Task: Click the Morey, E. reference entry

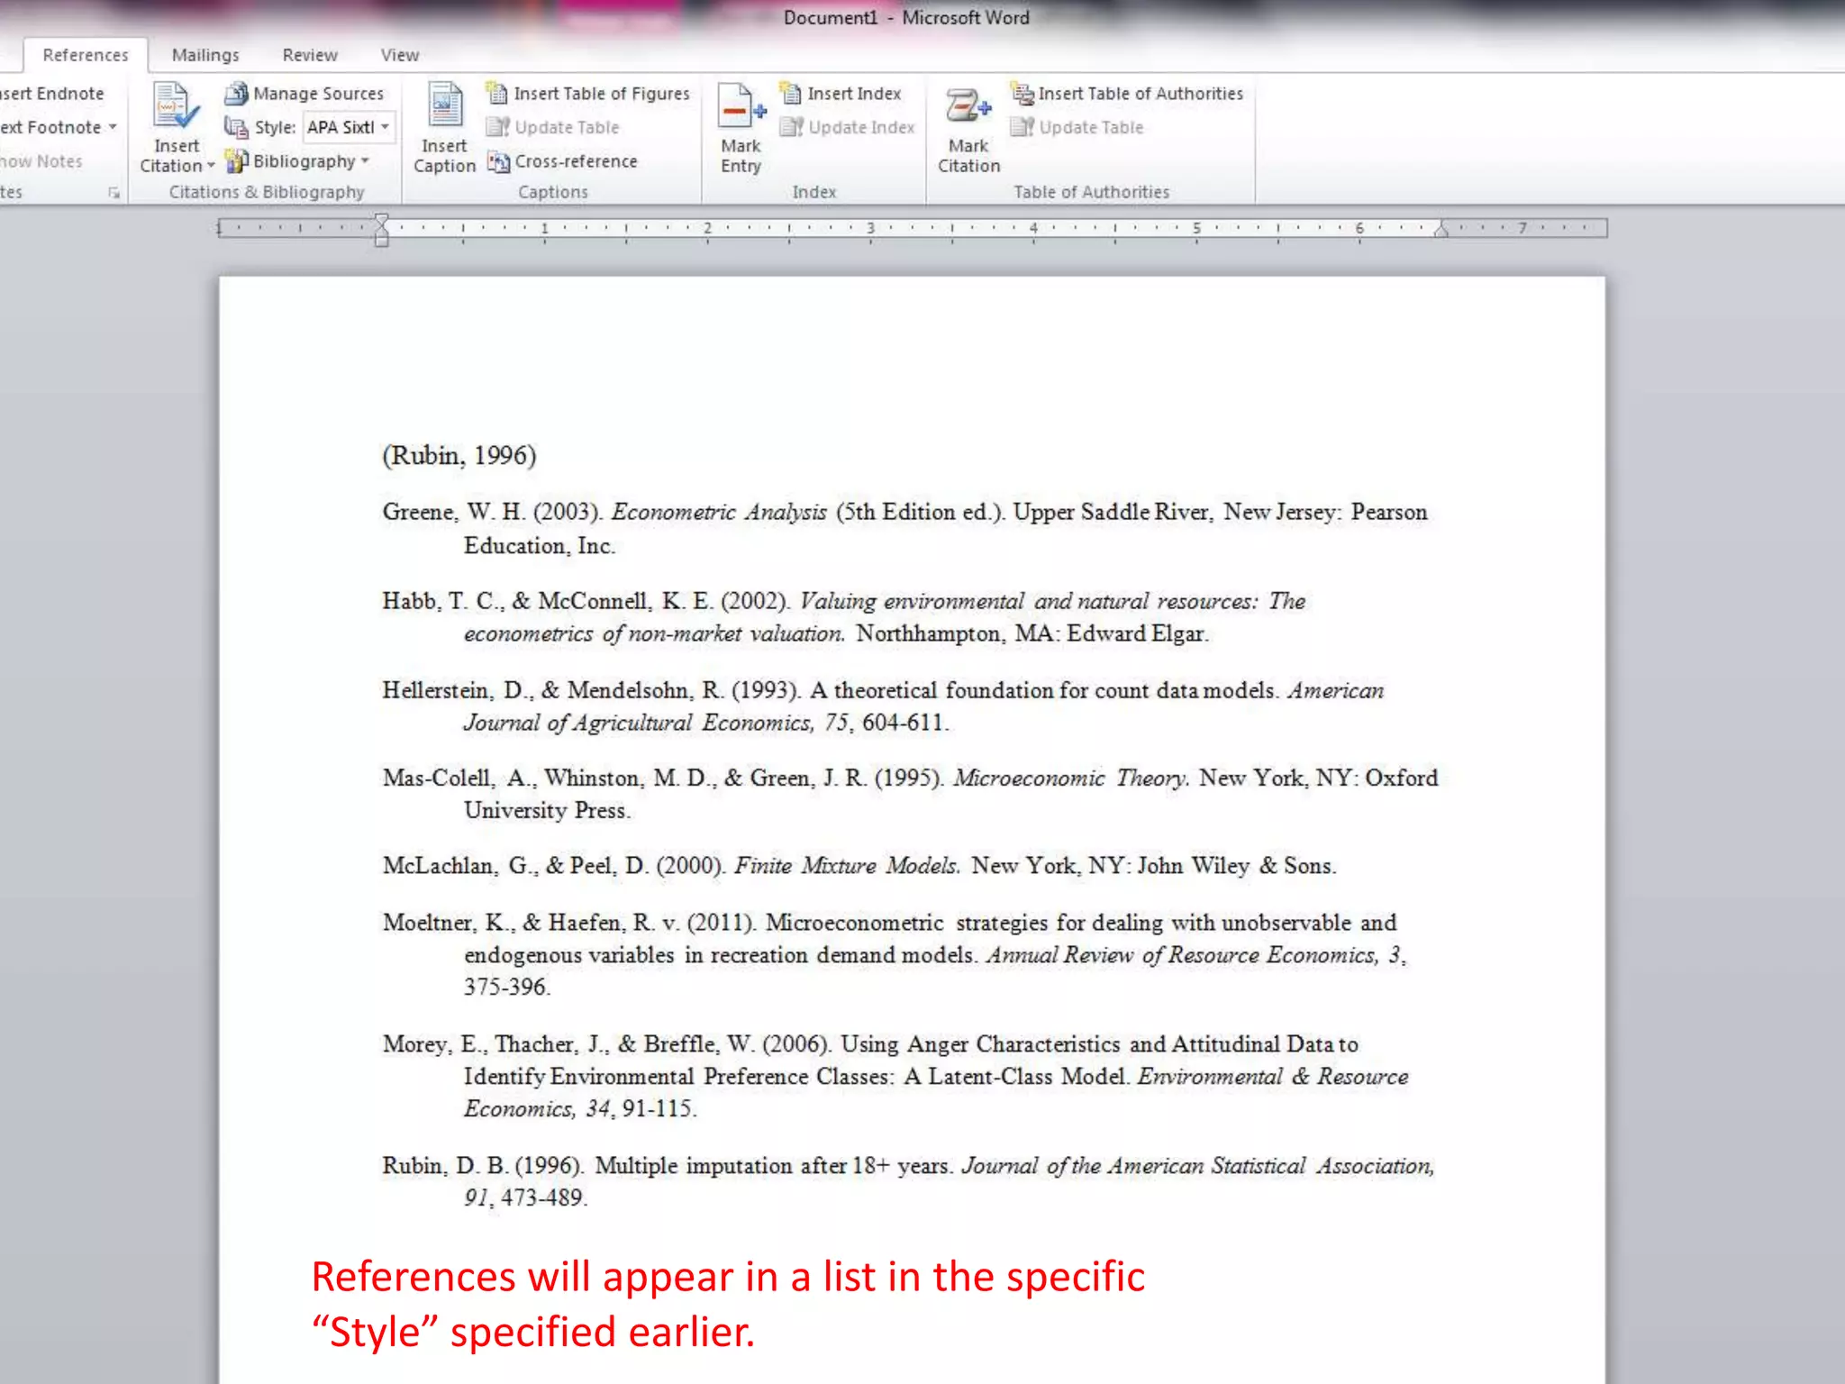Action: [x=895, y=1076]
